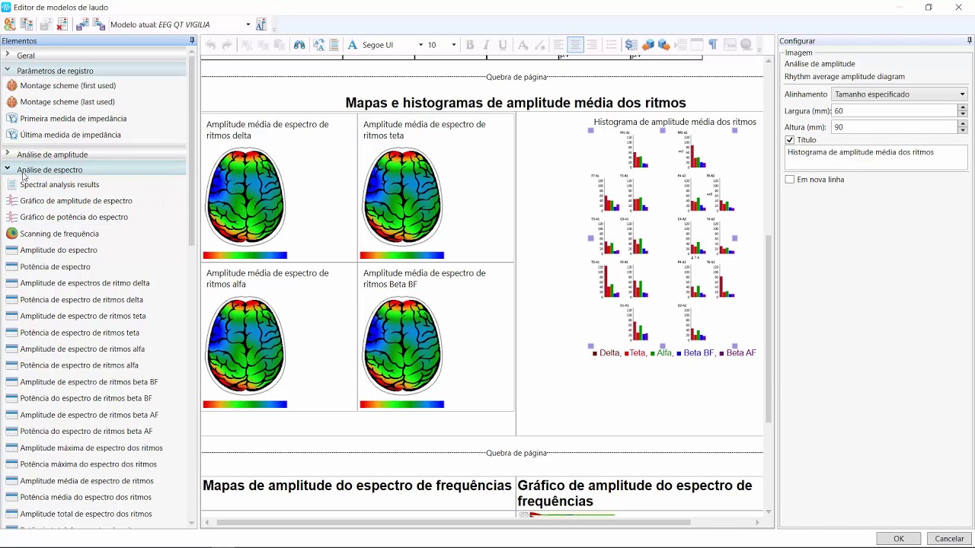Click the copy template icon

point(27,24)
